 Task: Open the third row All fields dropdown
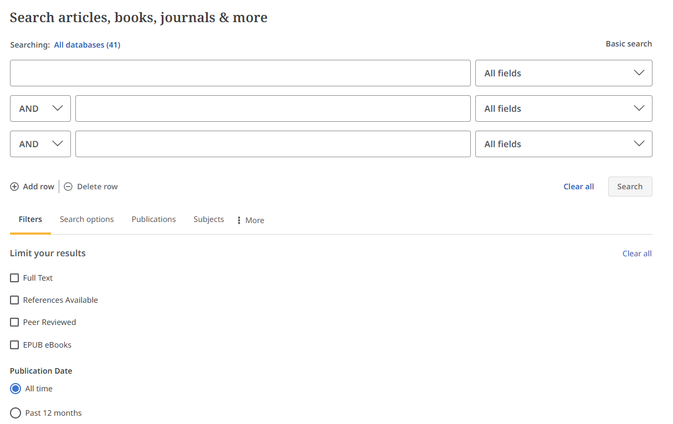point(563,144)
